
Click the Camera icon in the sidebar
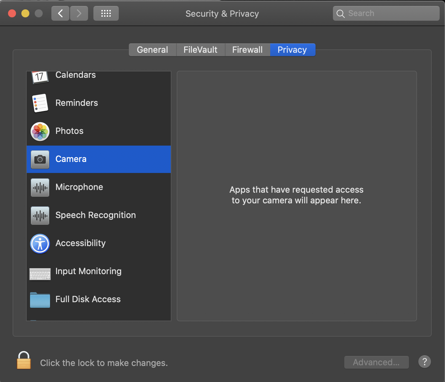point(40,159)
